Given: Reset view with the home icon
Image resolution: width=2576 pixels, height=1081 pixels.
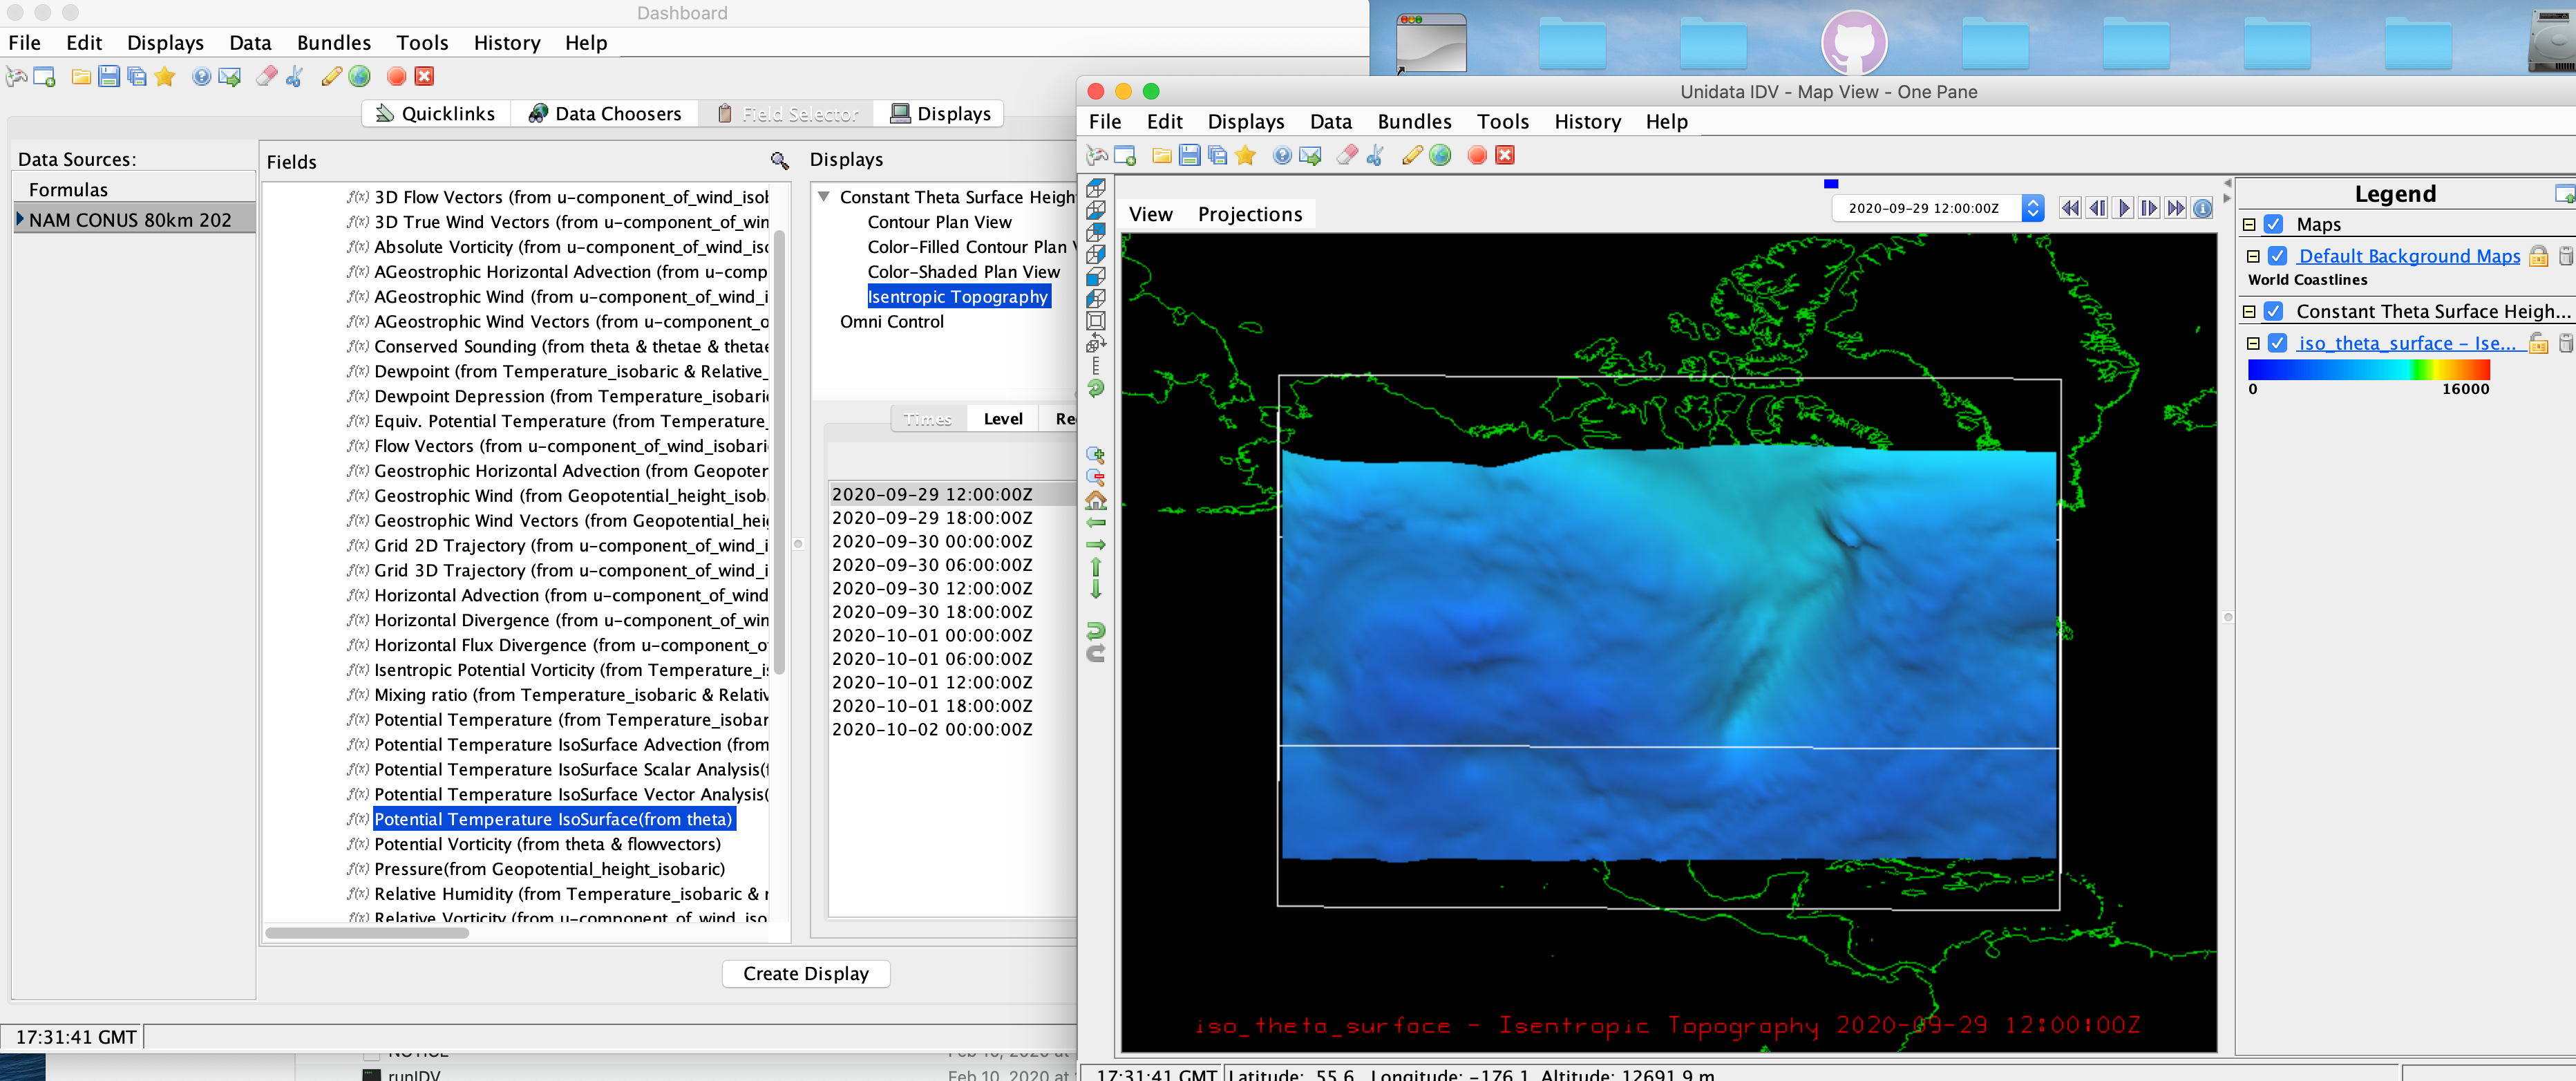Looking at the screenshot, I should point(1095,500).
